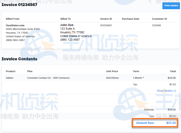The height and width of the screenshot is (133, 181).
Task: Select the Addon product cell
Action: [x=10, y=78]
